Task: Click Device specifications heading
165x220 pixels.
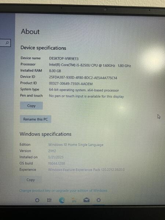Action: [x=43, y=48]
